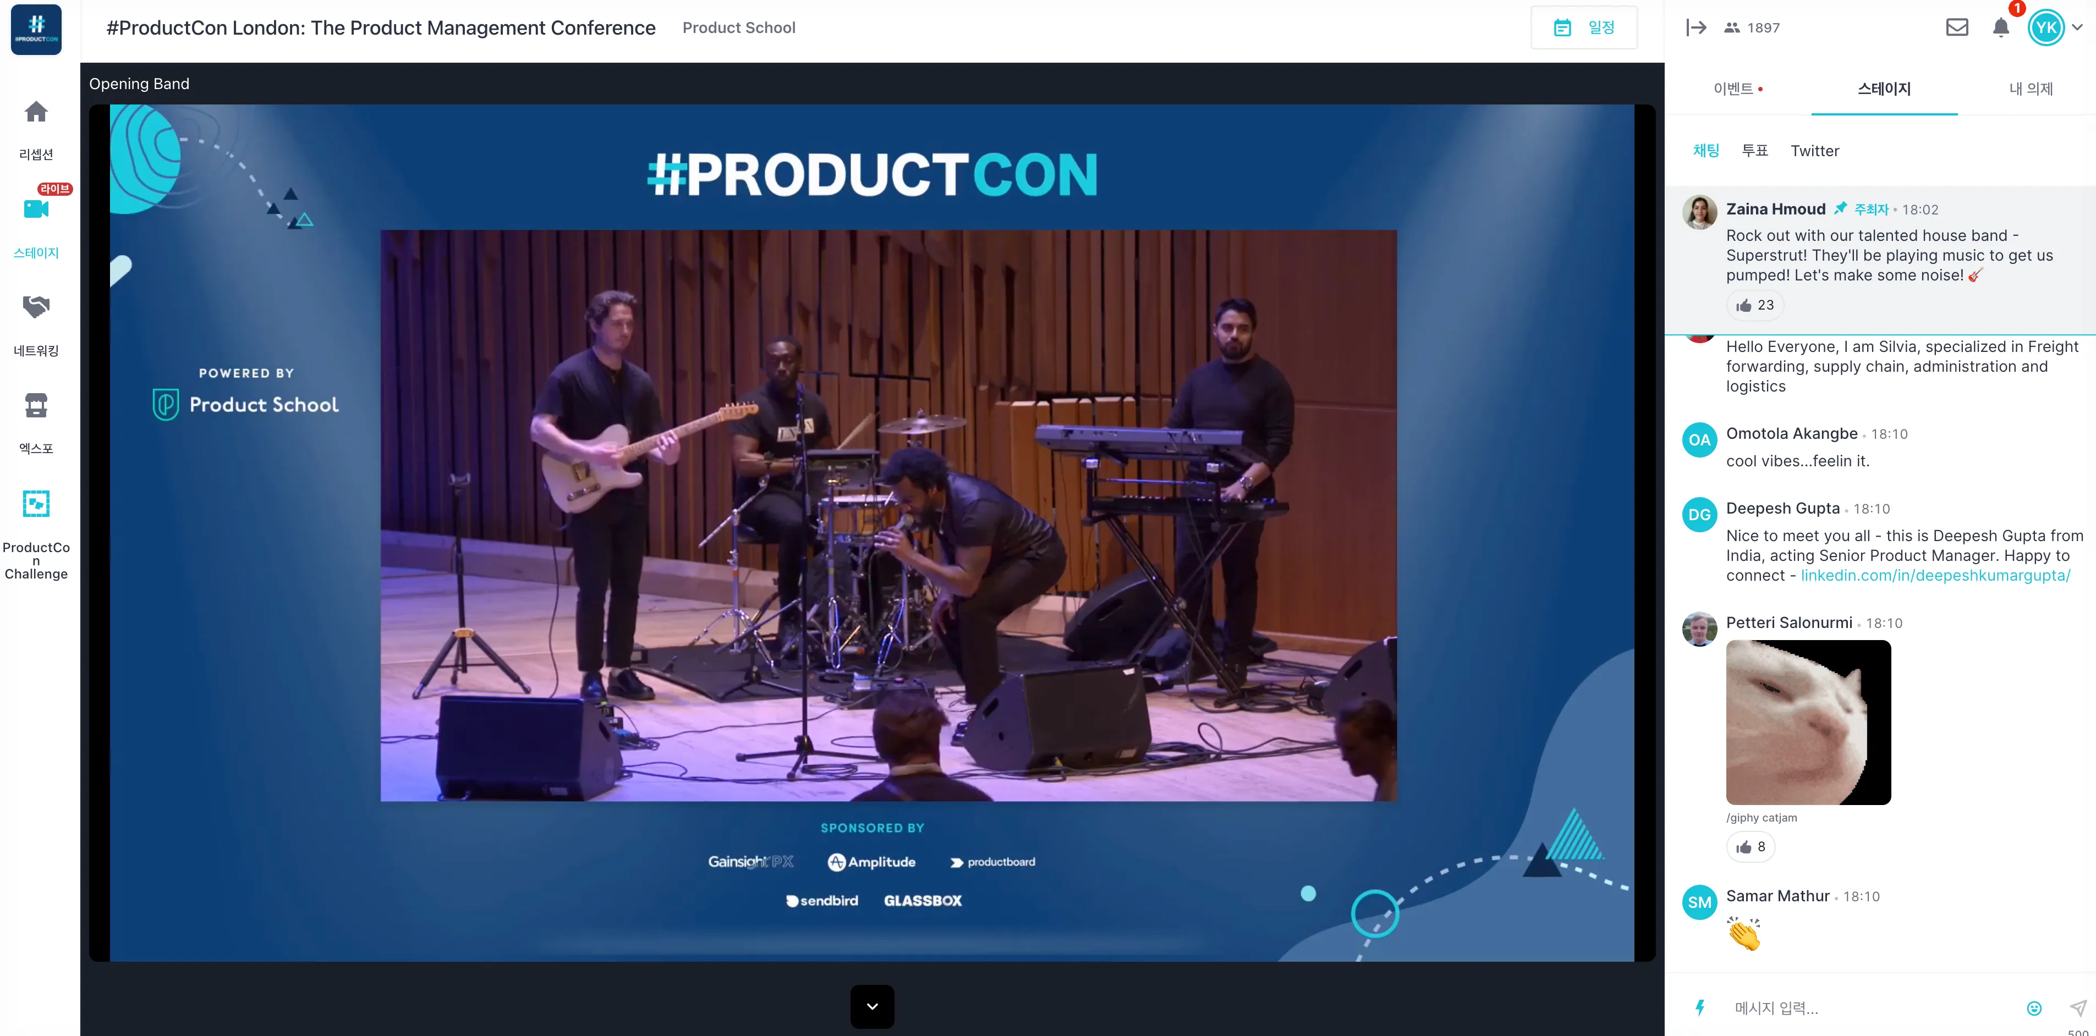This screenshot has height=1036, width=2096.
Task: Collapse the right side panel arrow
Action: (x=1696, y=27)
